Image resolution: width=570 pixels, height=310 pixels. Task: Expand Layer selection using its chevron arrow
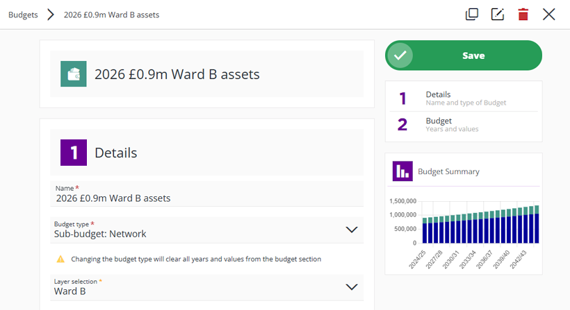pos(352,287)
